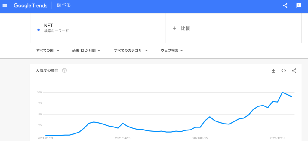
Task: Open help for 人気度の動向
Action: click(x=64, y=70)
